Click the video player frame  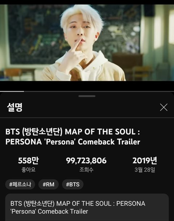pos(87,43)
